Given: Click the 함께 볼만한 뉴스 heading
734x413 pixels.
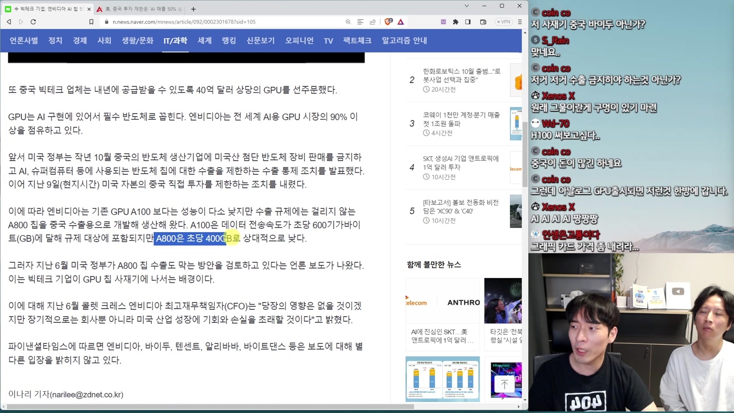Looking at the screenshot, I should [434, 264].
